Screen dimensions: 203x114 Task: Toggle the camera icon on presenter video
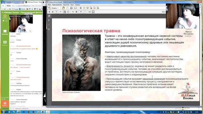pyautogui.click(x=28, y=16)
